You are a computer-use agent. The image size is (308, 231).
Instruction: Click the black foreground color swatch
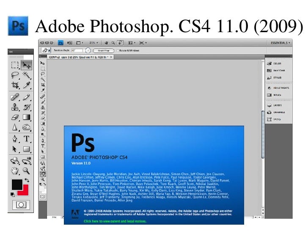[x=16, y=184]
